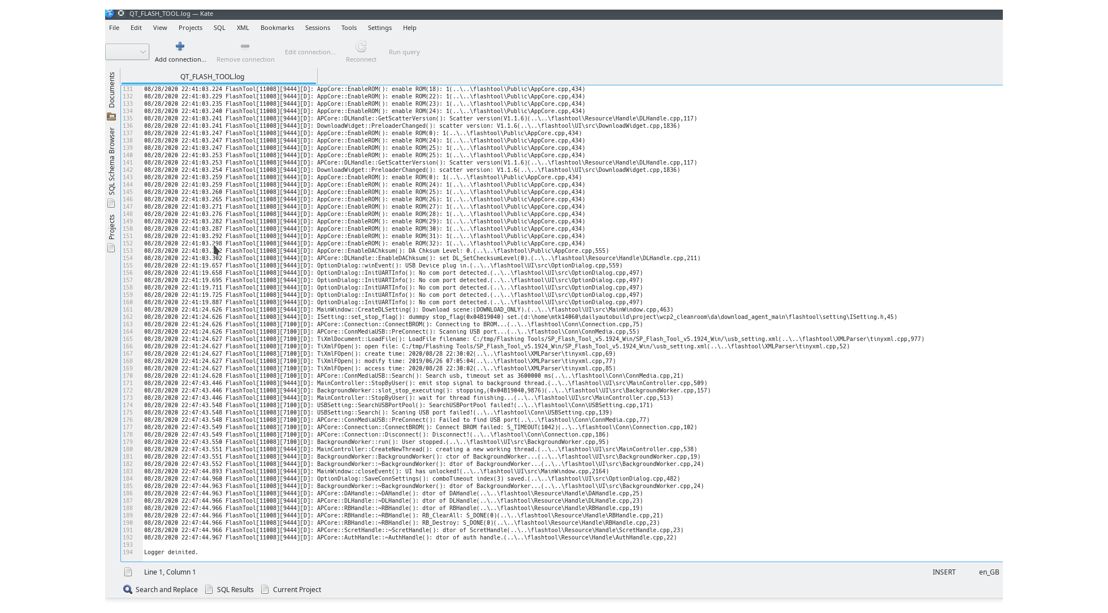Open the XML menu
Viewport: 1108px width, 613px height.
[243, 28]
